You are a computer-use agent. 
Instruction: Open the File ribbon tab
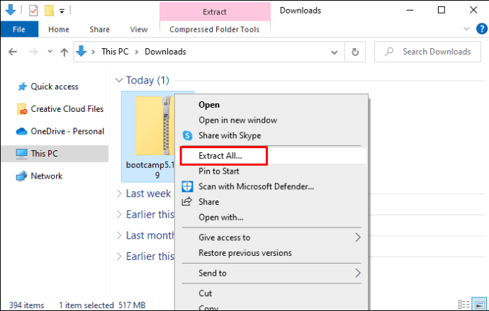(19, 30)
